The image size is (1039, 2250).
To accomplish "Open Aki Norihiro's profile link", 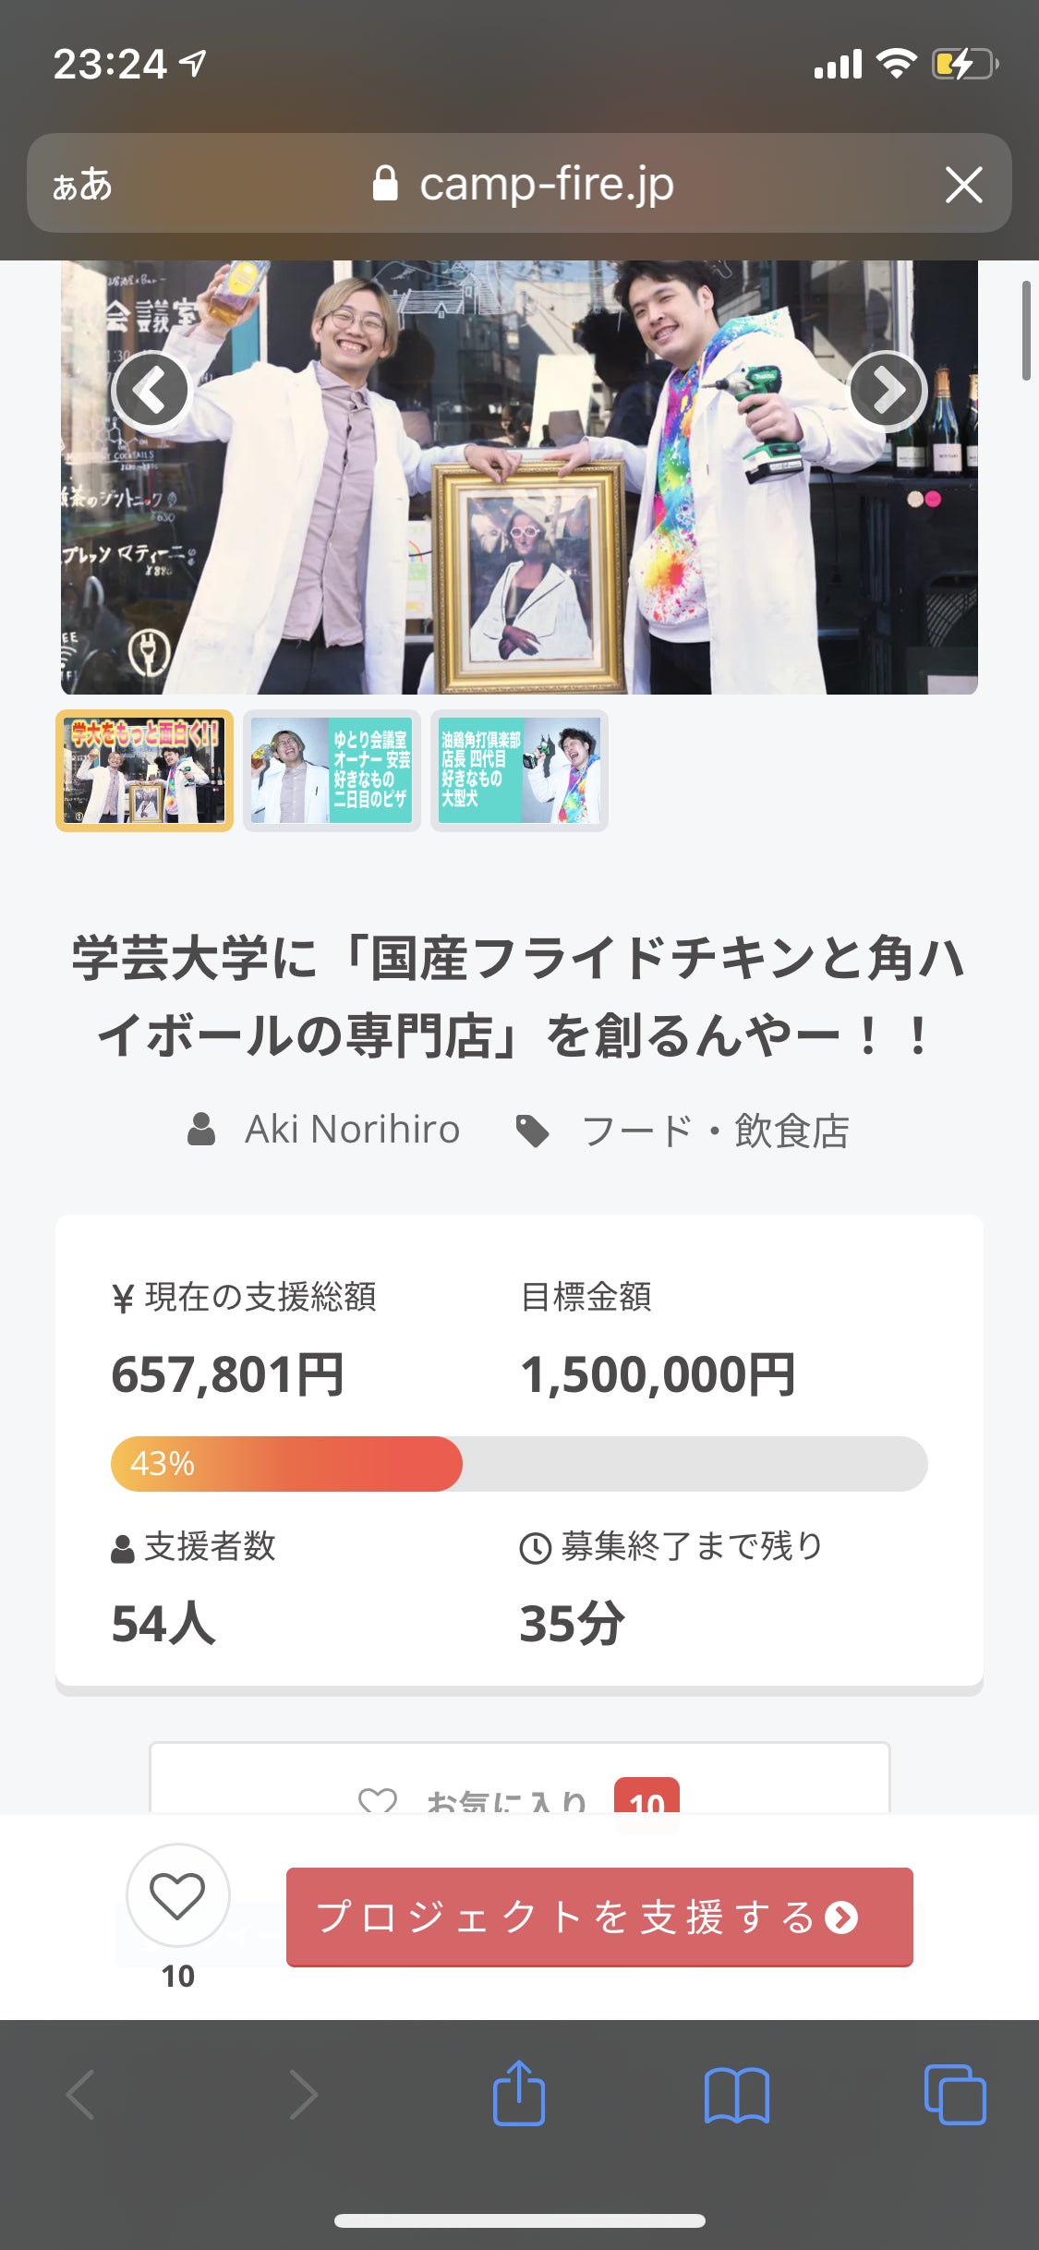I will [x=351, y=1130].
